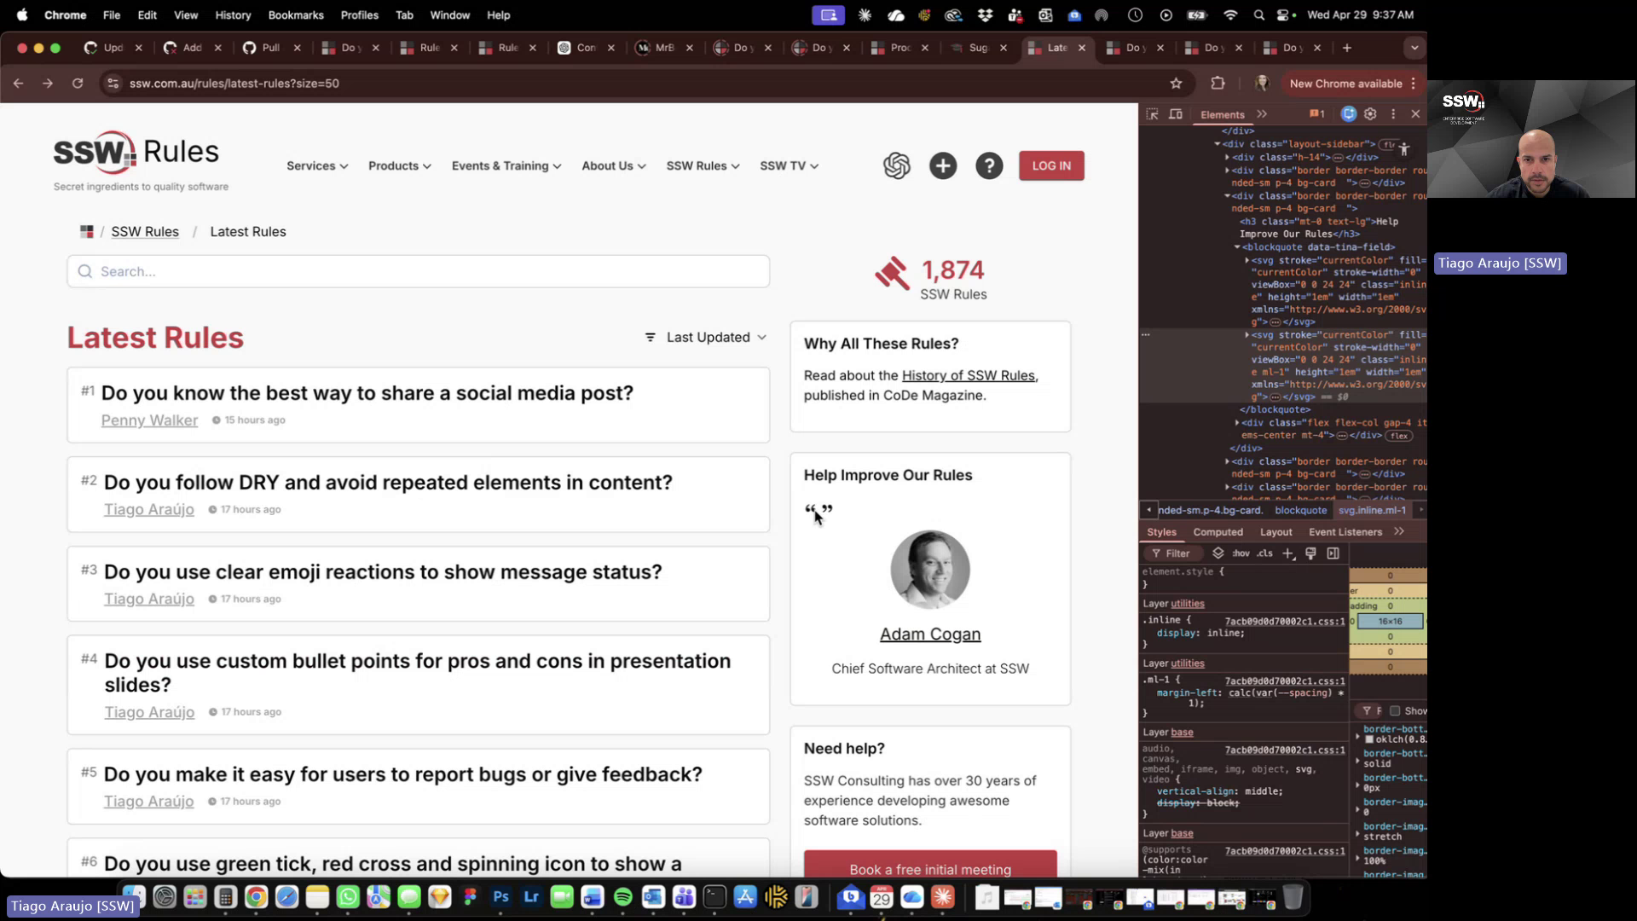Screen dimensions: 1637x921
Task: Click the plus add-rule icon in header
Action: 943,165
